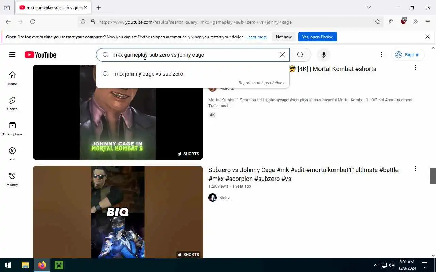
Task: Open the BIQ Subzero short thumbnail
Action: tap(118, 212)
